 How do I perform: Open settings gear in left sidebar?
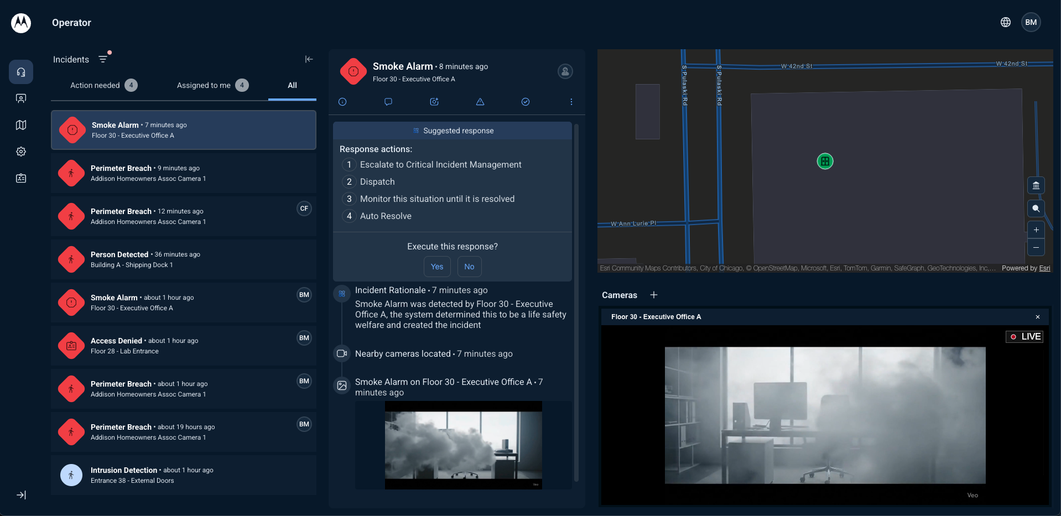(21, 152)
